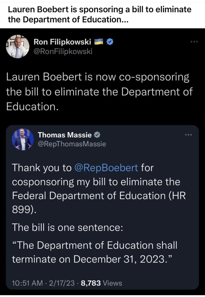Image resolution: width=205 pixels, height=297 pixels.
Task: Open the more options menu on Massie's quoted tweet
Action: [x=188, y=135]
